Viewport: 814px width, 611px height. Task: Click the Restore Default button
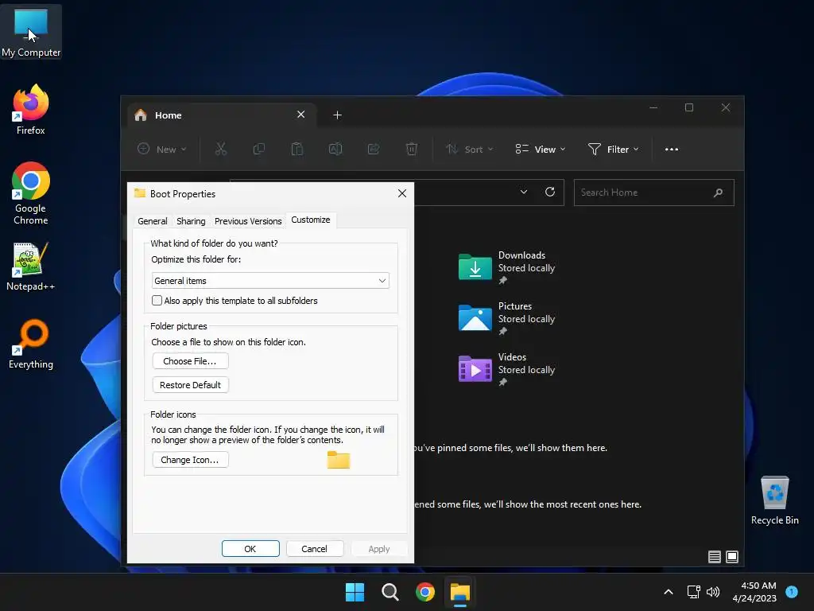(190, 385)
